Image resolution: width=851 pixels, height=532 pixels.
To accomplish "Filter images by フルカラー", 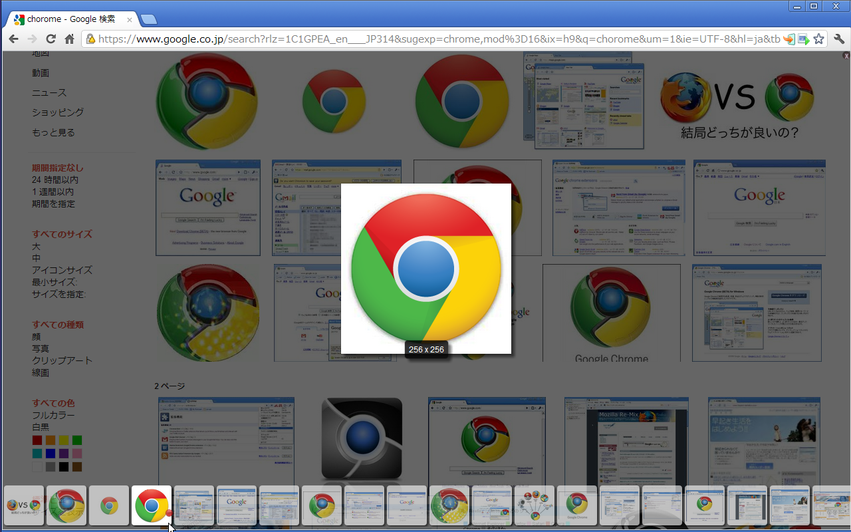I will (53, 415).
